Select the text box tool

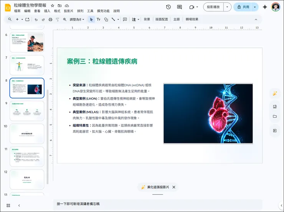[98, 19]
